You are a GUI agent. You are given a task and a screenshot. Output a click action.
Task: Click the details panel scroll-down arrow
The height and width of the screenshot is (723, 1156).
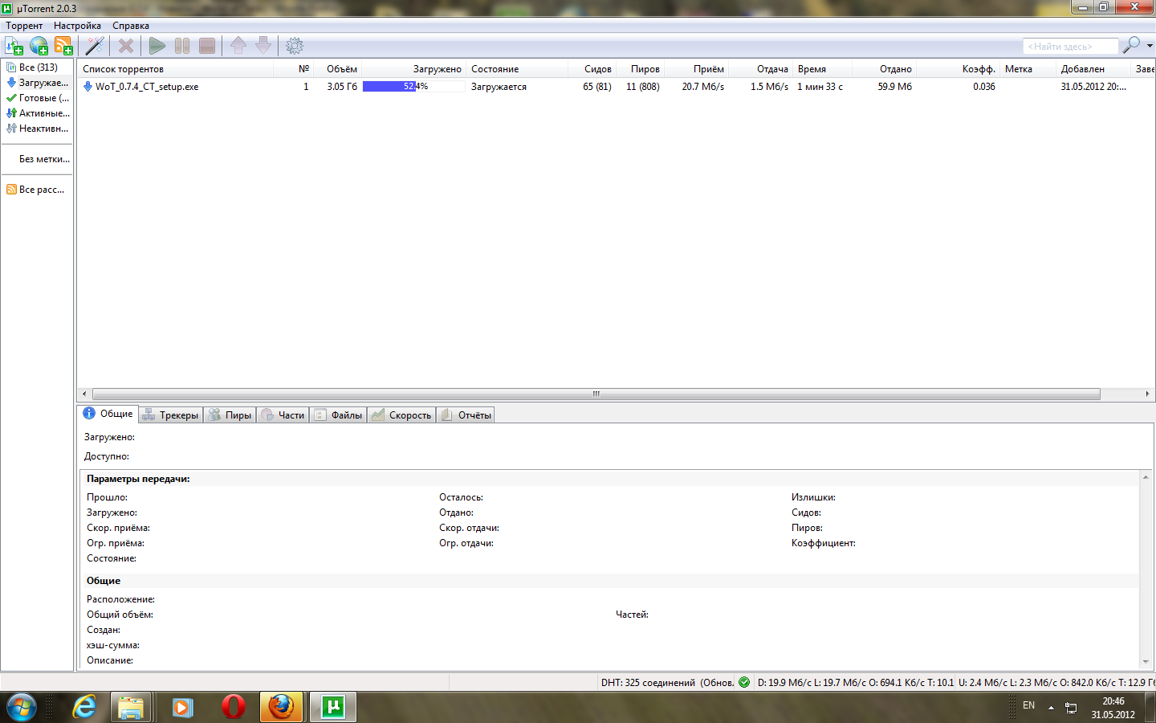(1146, 662)
